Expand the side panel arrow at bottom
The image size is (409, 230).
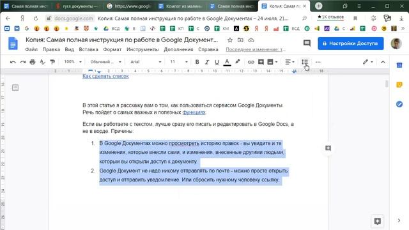pyautogui.click(x=399, y=220)
